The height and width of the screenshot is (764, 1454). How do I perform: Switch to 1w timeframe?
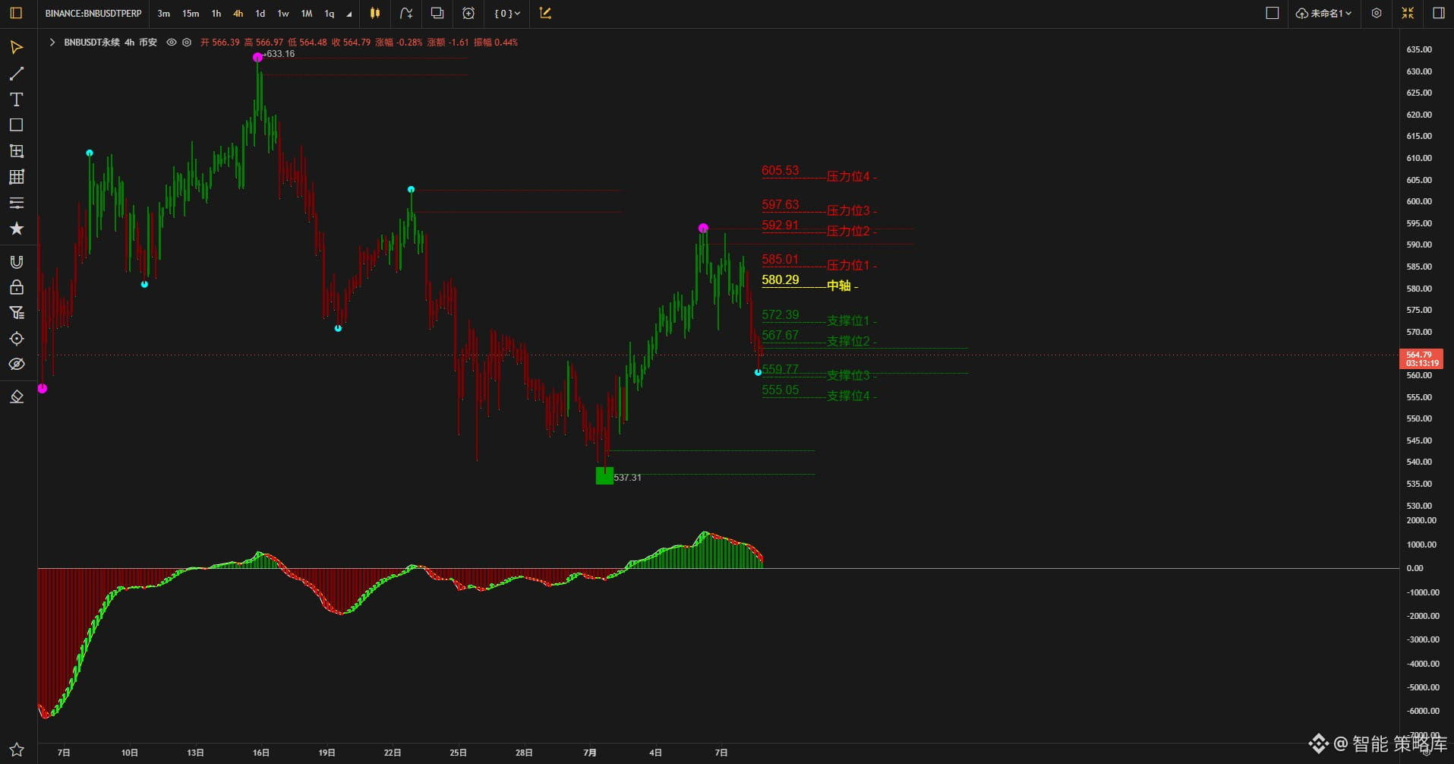click(x=283, y=14)
